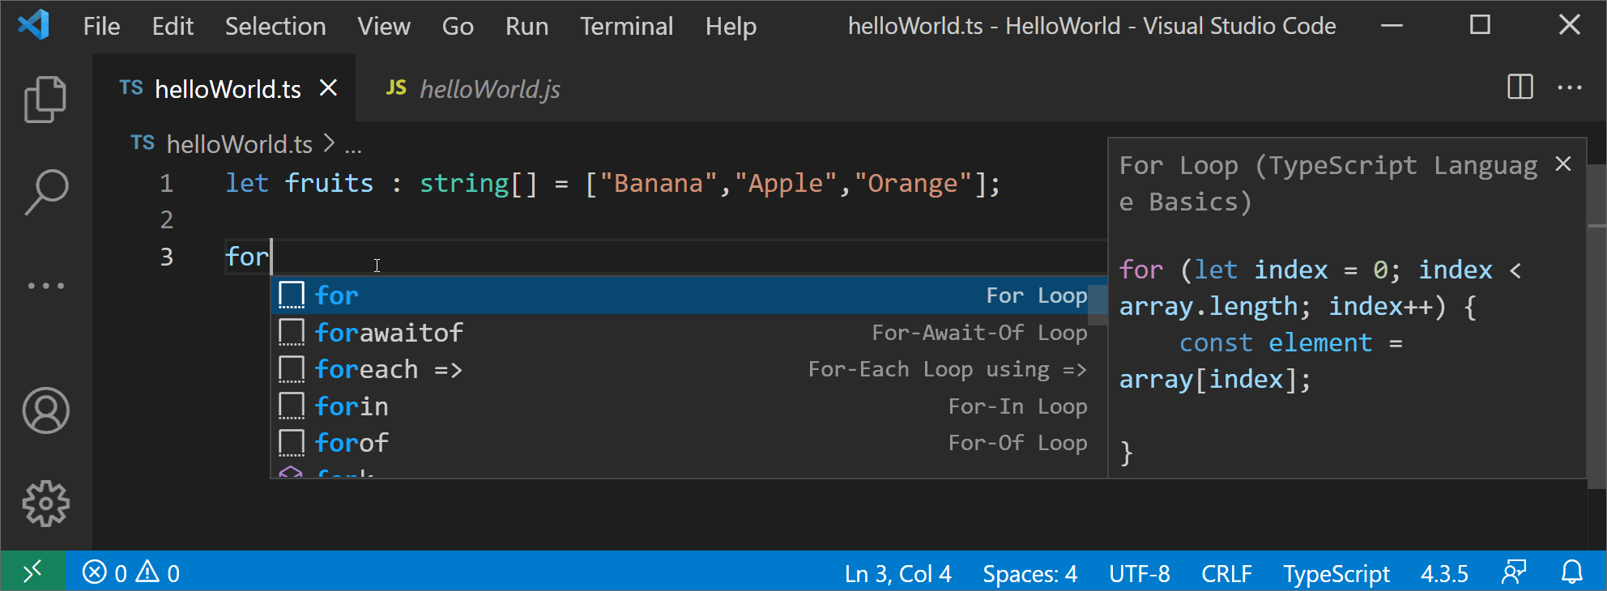The image size is (1607, 591).
Task: Open the Run menu
Action: (526, 27)
